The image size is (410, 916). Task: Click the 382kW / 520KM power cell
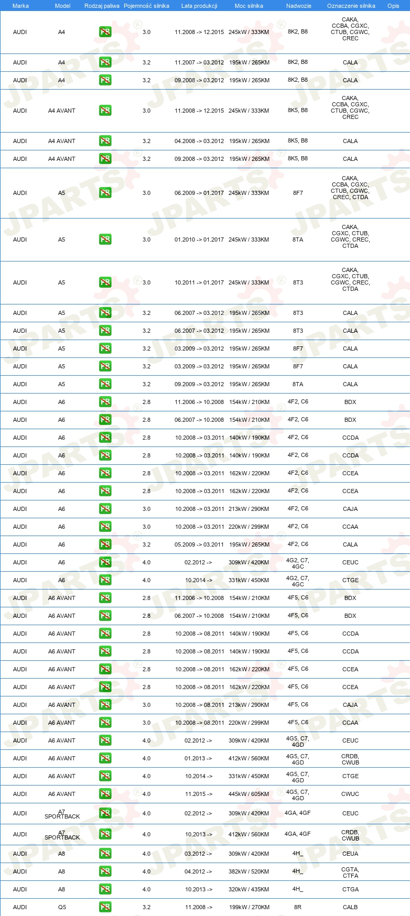[x=249, y=871]
